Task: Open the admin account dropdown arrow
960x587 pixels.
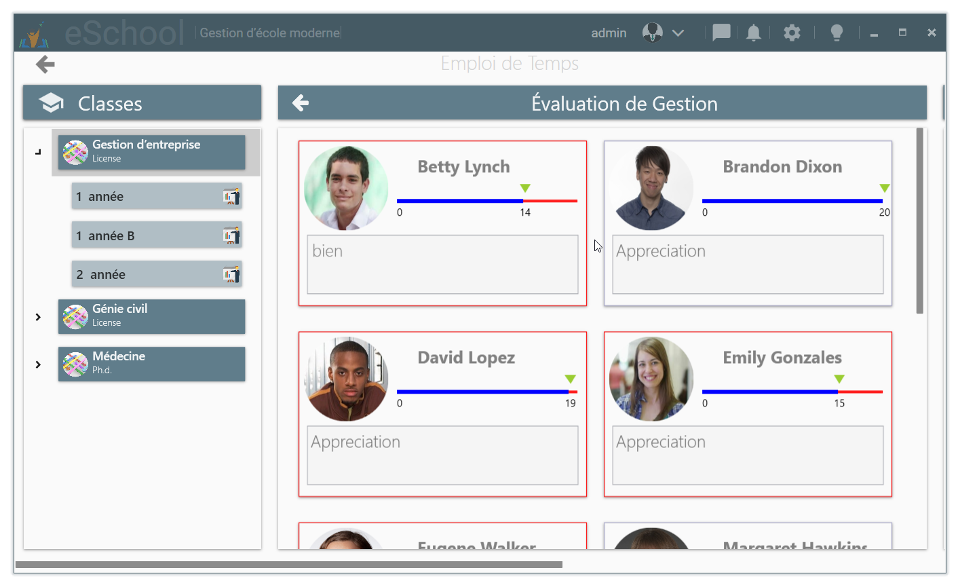Action: coord(678,33)
